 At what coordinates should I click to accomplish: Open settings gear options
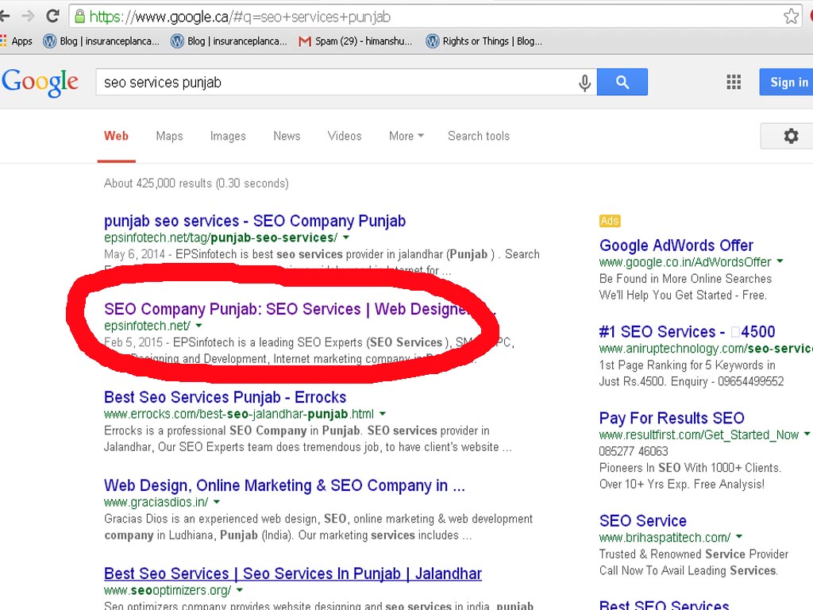coord(791,136)
